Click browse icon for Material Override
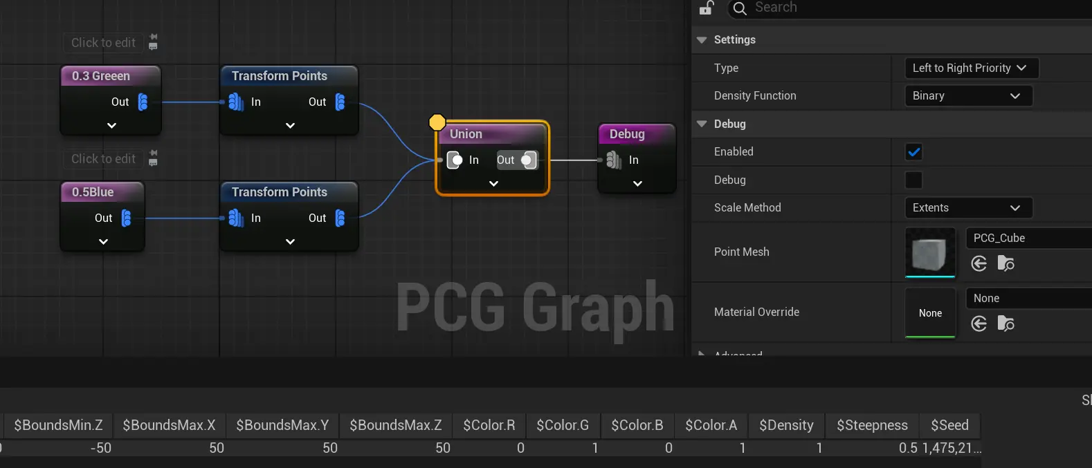This screenshot has height=468, width=1092. (x=1005, y=324)
